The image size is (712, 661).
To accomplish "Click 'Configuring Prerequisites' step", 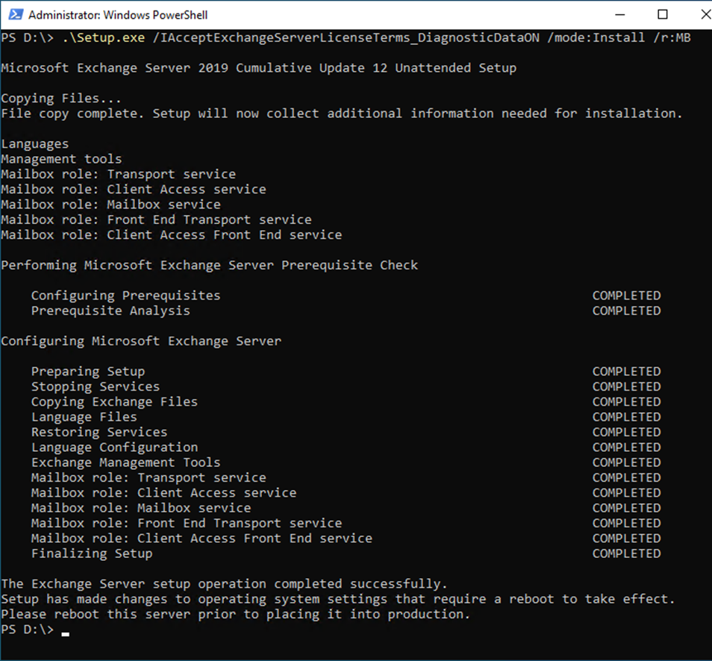I will coord(126,296).
